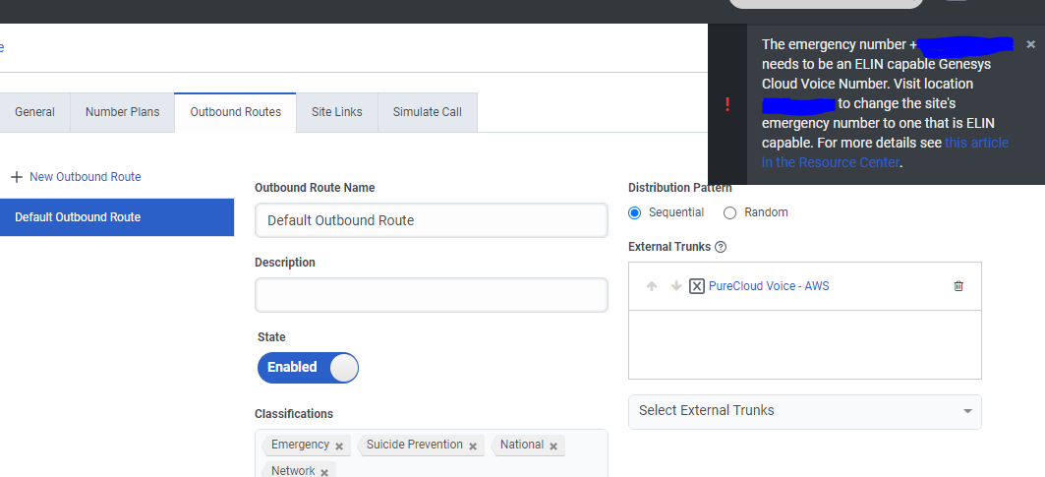The width and height of the screenshot is (1045, 477).
Task: Open the Simulate Call tab
Action: [427, 112]
